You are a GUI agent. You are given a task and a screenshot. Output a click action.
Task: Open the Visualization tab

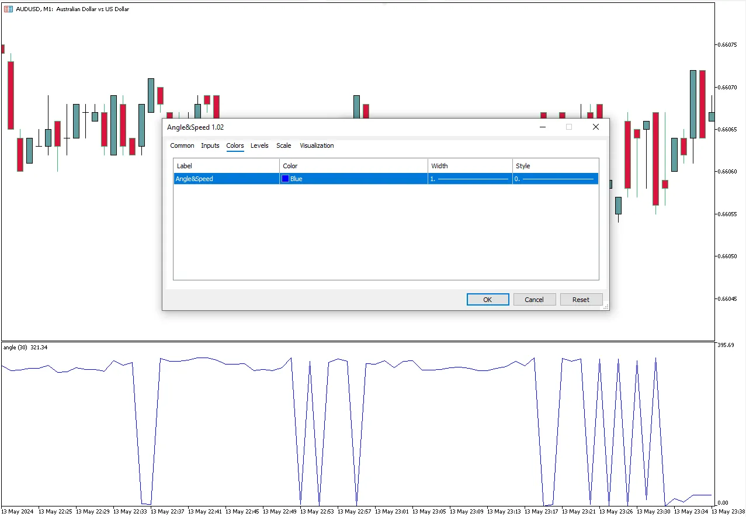[317, 145]
